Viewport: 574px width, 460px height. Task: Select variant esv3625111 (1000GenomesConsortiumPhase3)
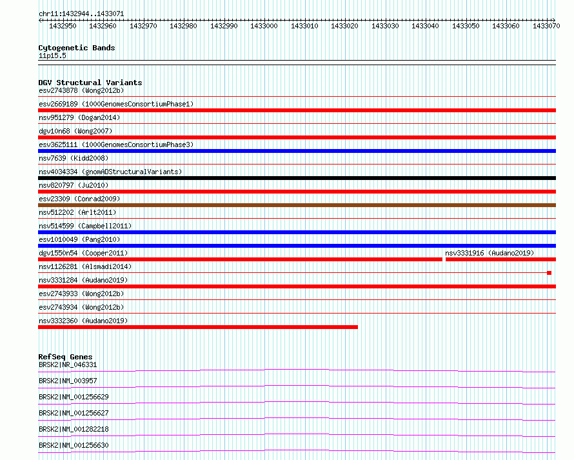pos(116,145)
